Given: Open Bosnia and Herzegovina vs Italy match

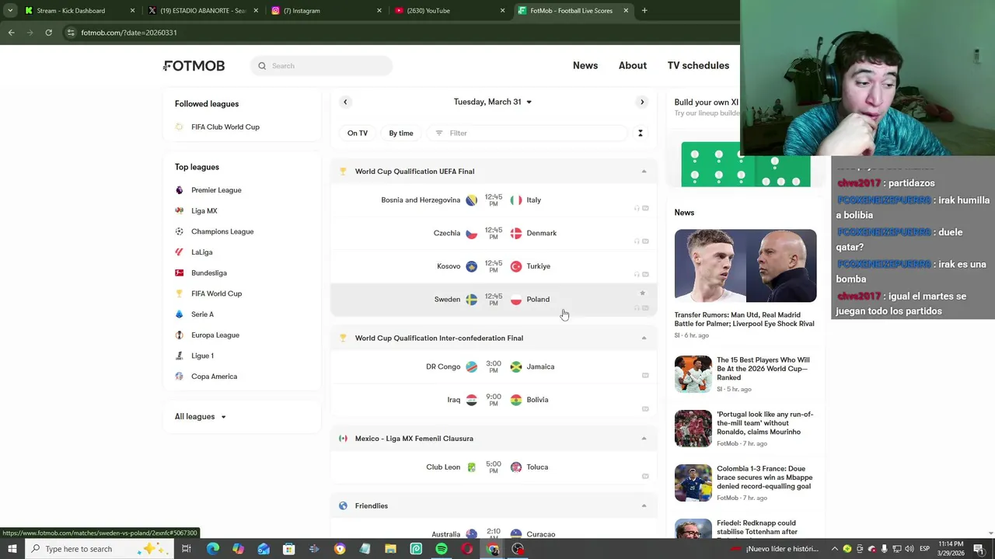Looking at the screenshot, I should coord(494,200).
